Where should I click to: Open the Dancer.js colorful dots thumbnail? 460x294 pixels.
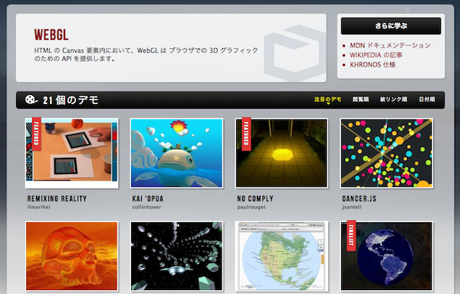pos(386,153)
